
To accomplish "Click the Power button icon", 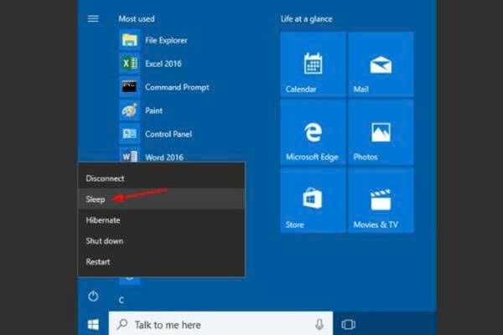I will click(93, 296).
